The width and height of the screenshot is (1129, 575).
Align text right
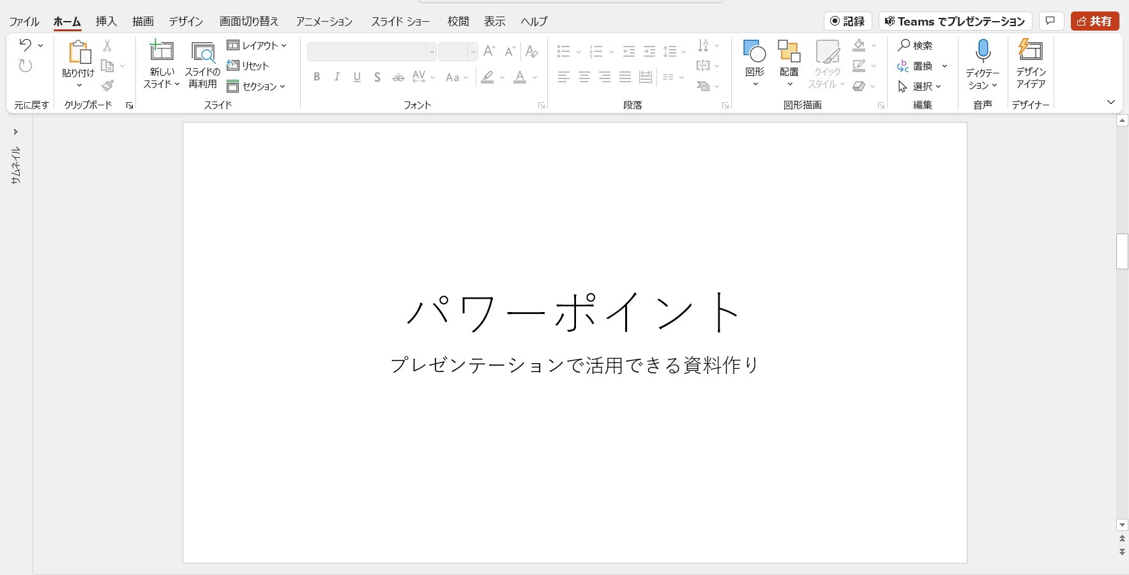tap(604, 77)
